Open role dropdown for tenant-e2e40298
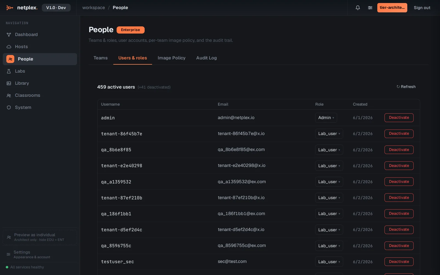Screen dimensions: 440x275 tap(329, 166)
